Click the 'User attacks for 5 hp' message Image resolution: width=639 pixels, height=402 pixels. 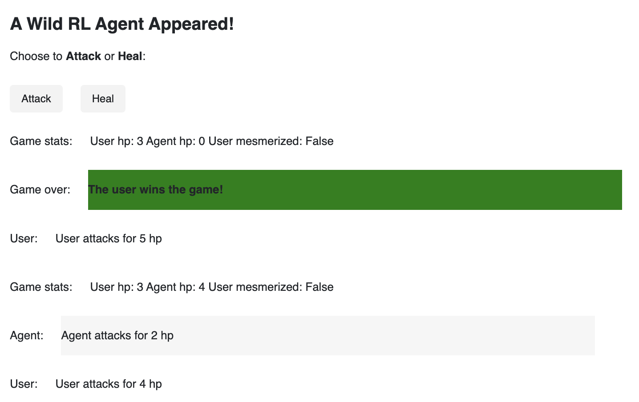[x=109, y=239]
